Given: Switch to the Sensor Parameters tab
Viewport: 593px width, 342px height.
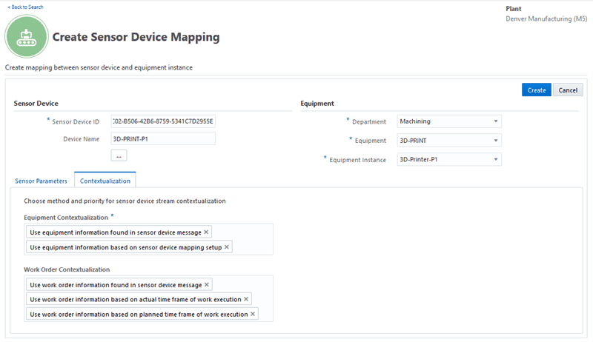Looking at the screenshot, I should (x=41, y=181).
